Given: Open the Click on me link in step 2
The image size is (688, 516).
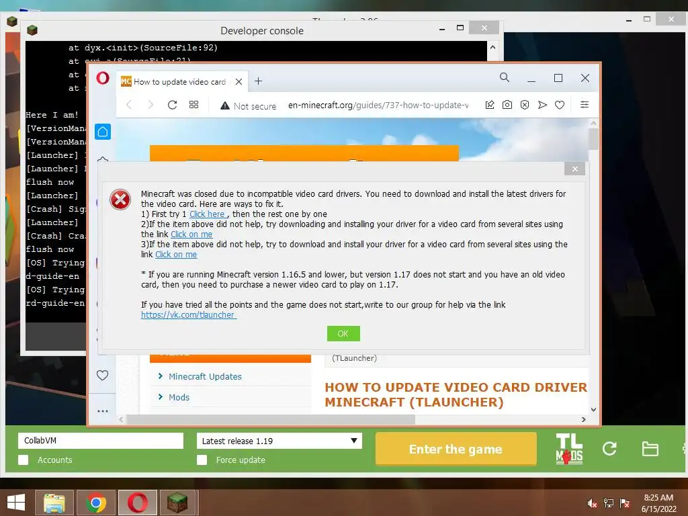Looking at the screenshot, I should click(191, 234).
